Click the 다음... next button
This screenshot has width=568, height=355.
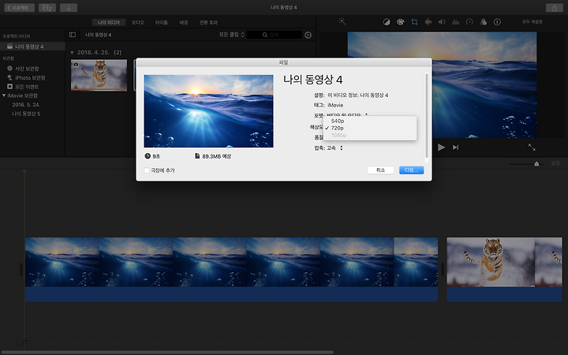(412, 170)
